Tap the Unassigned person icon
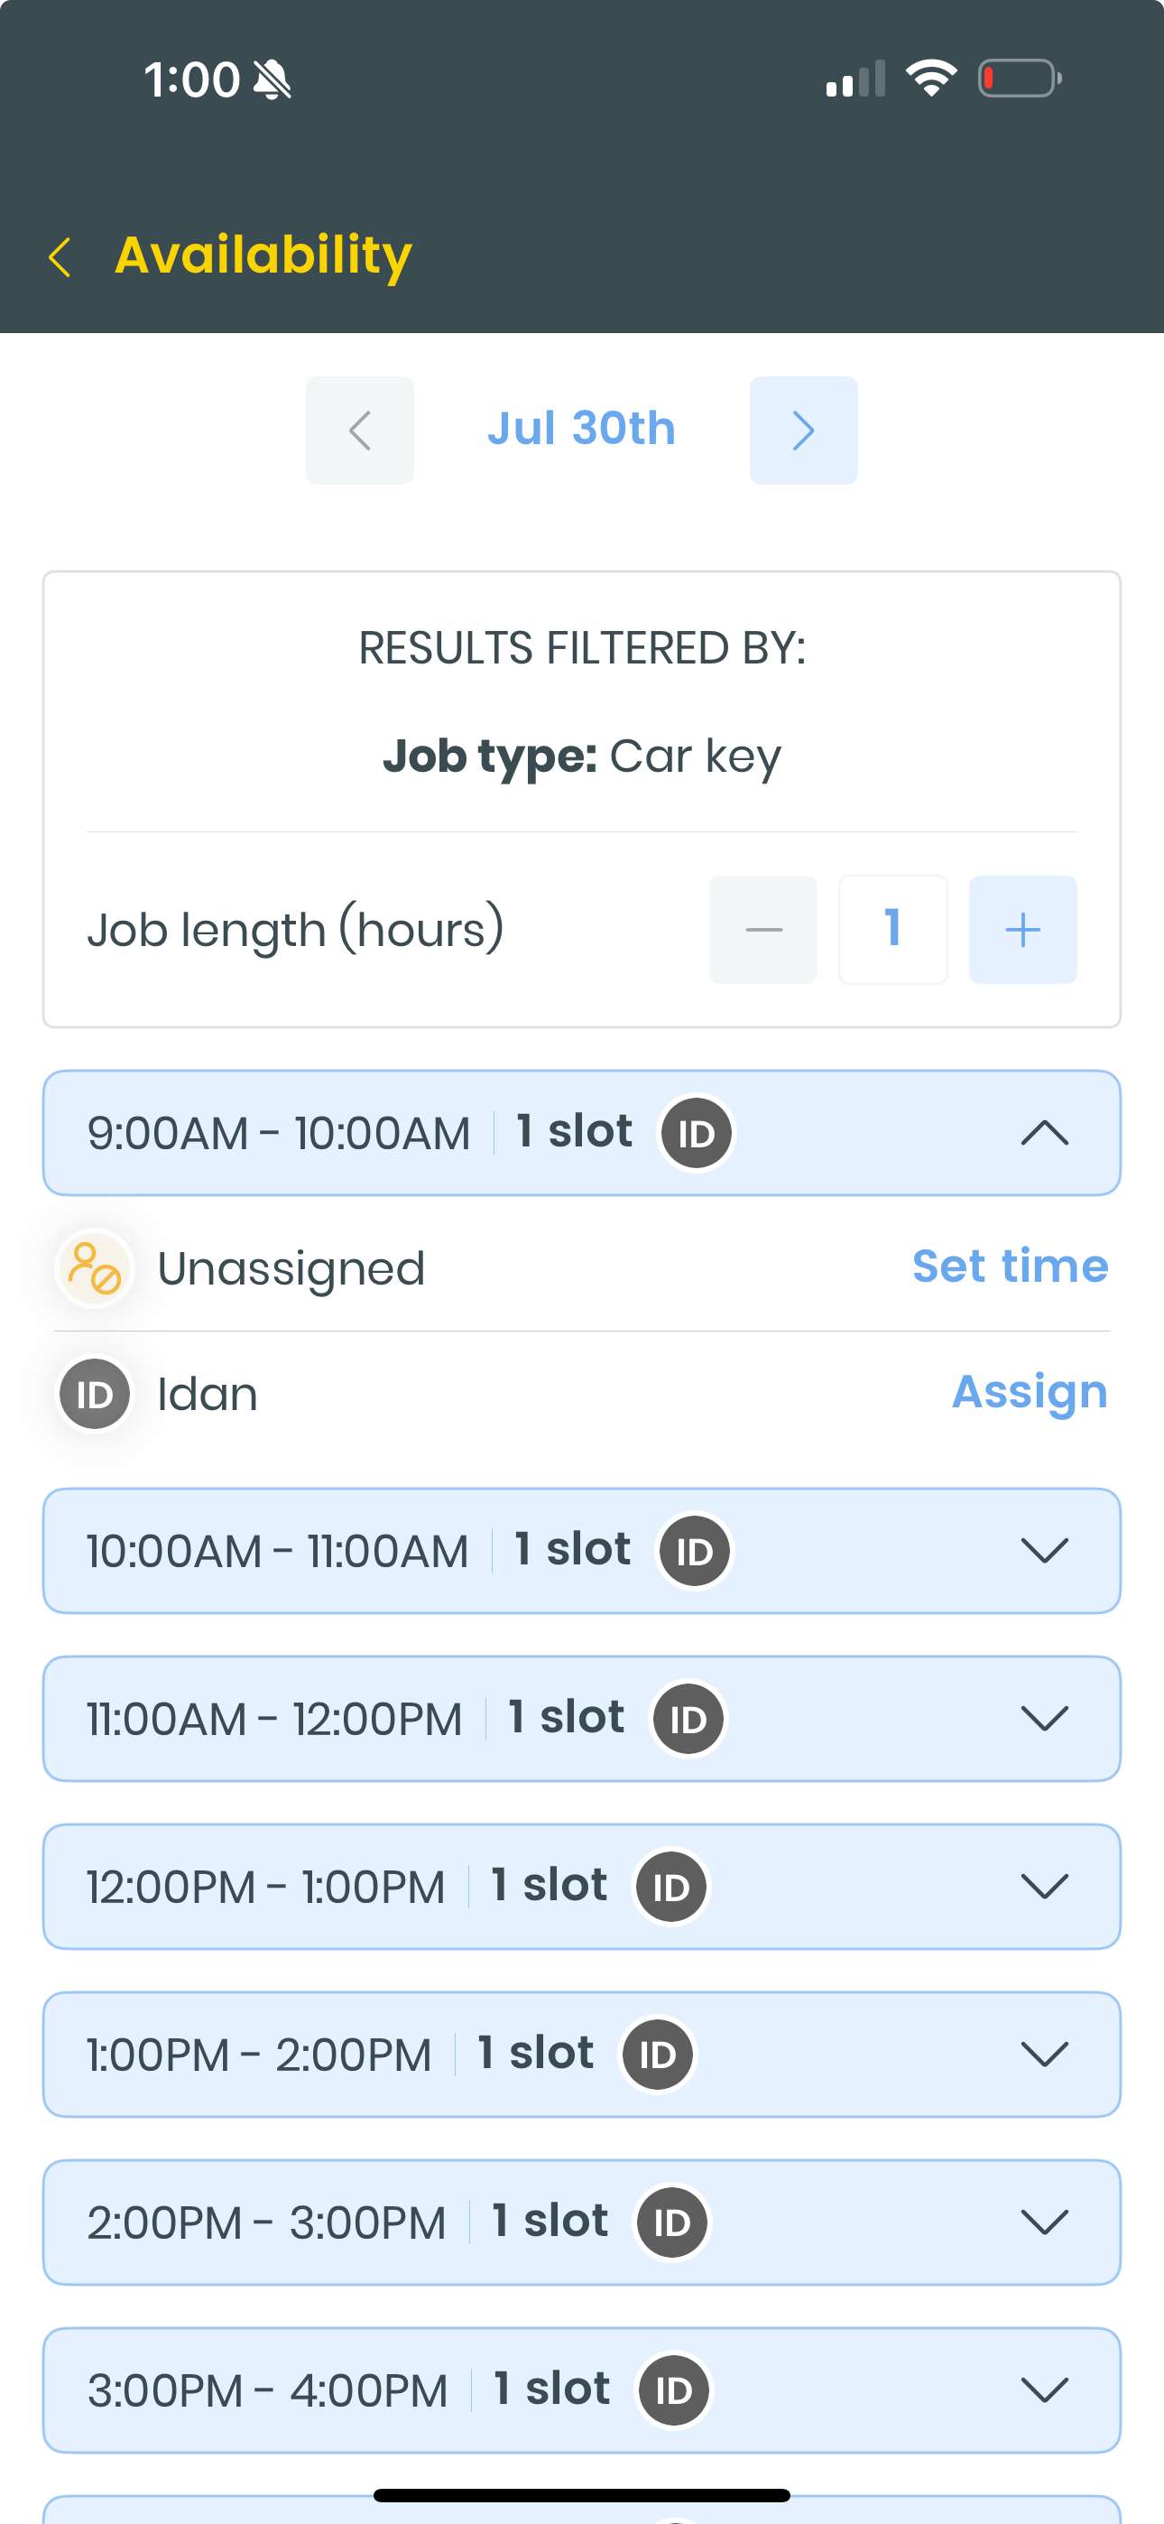This screenshot has width=1164, height=2524. click(x=95, y=1268)
